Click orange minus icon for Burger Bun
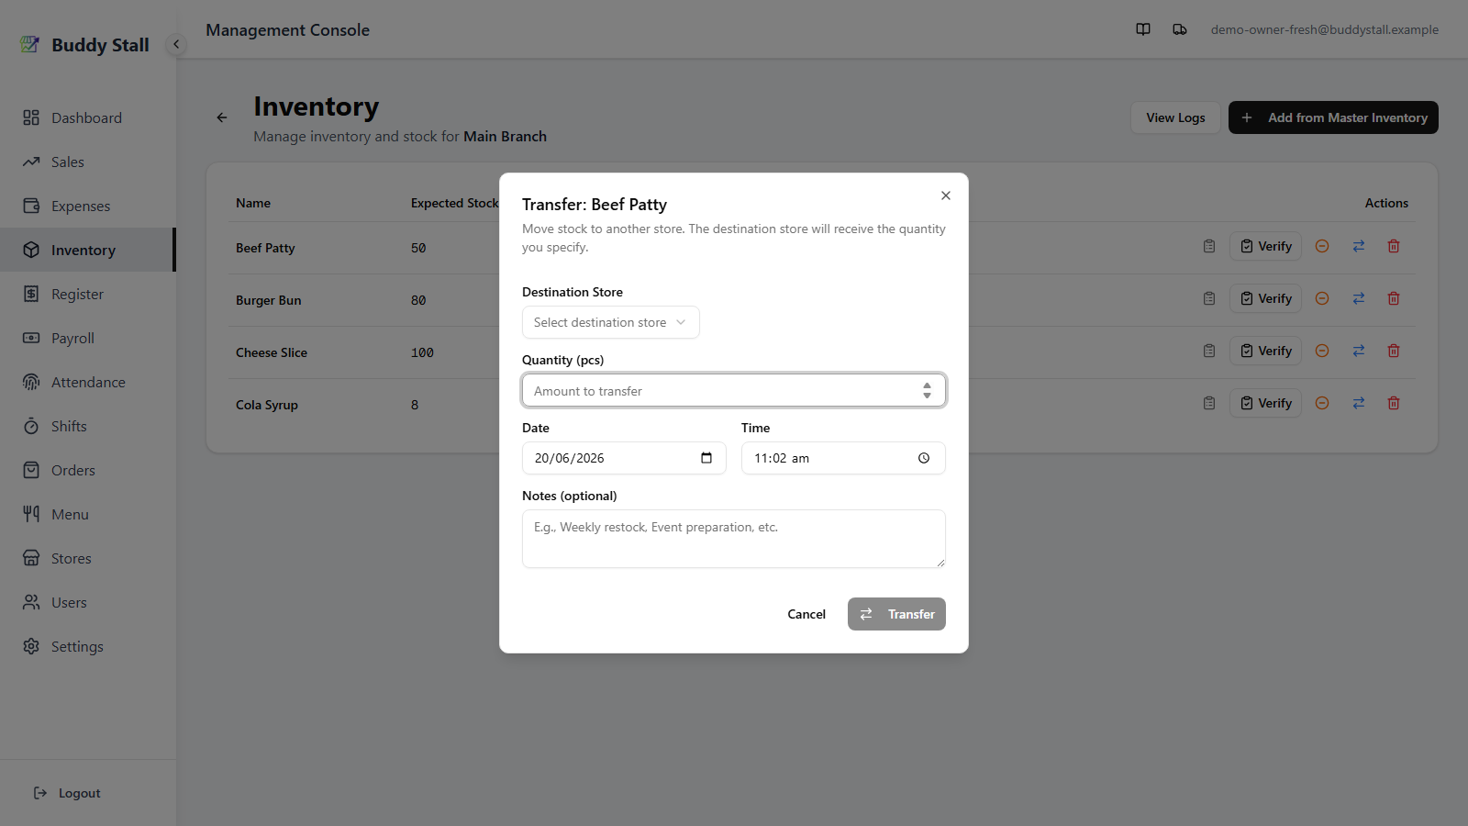 (x=1322, y=298)
